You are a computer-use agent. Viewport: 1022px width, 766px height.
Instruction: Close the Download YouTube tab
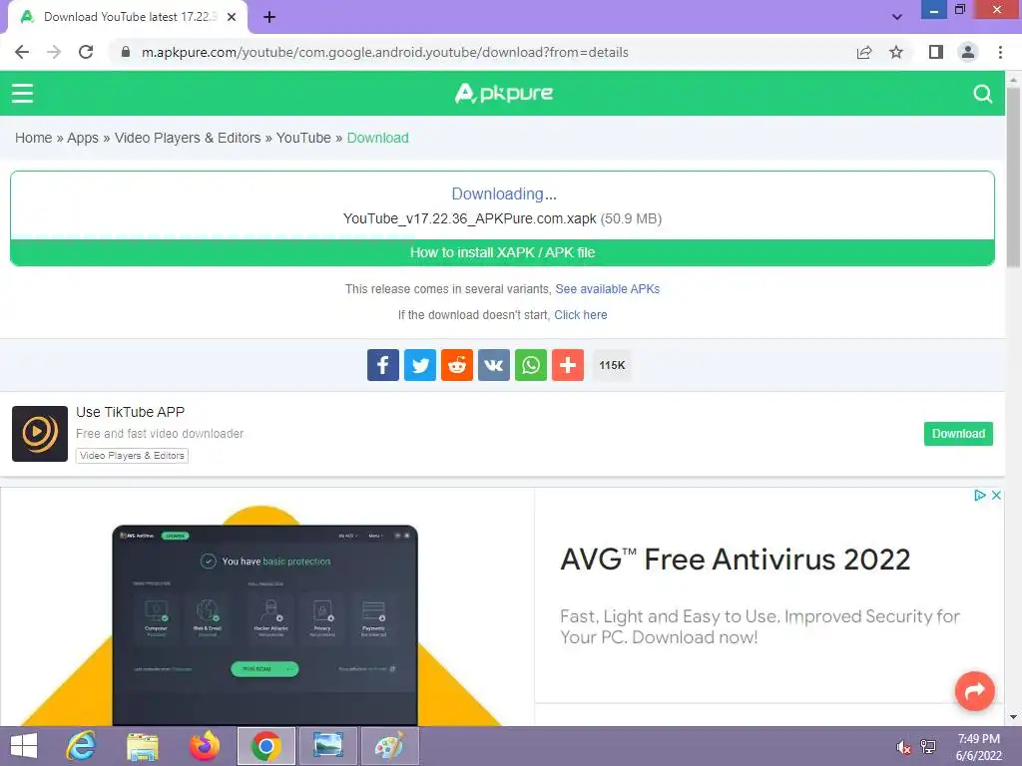click(x=232, y=17)
